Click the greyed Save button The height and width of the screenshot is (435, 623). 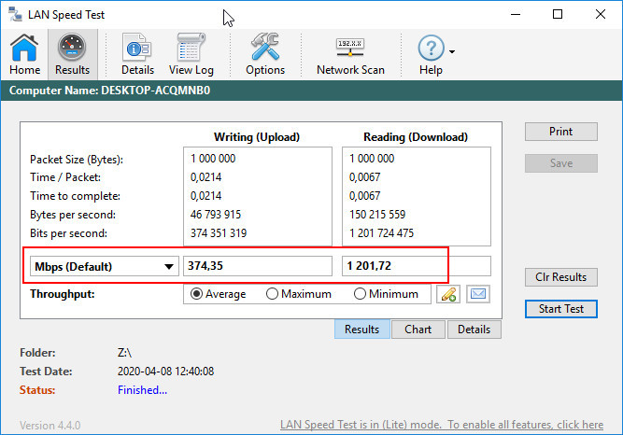coord(561,163)
